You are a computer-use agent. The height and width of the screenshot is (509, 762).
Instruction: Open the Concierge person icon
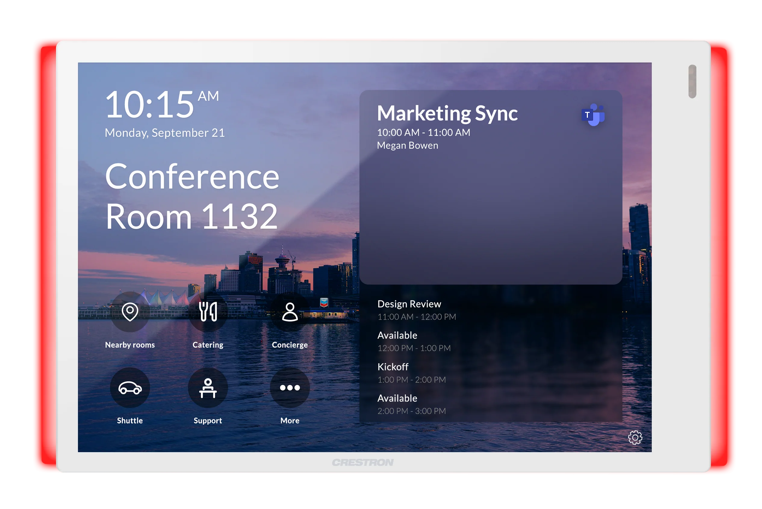(290, 312)
